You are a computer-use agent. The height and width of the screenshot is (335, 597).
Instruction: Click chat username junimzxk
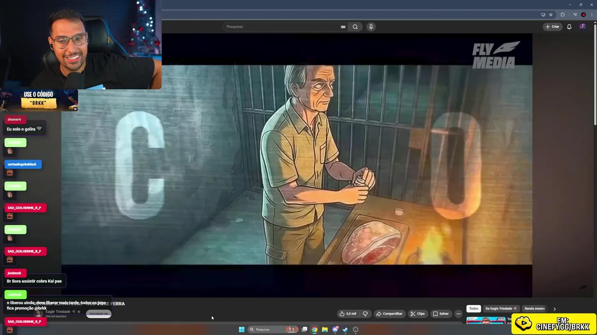pyautogui.click(x=14, y=273)
